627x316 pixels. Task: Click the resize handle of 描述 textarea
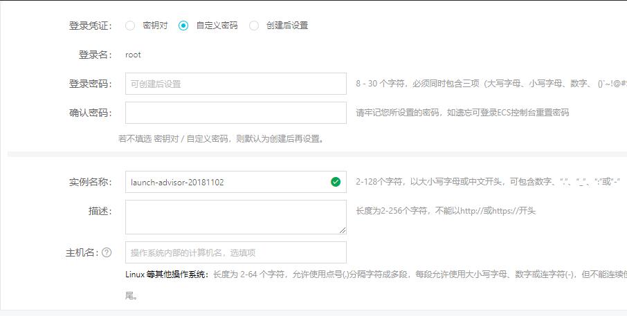(x=342, y=230)
